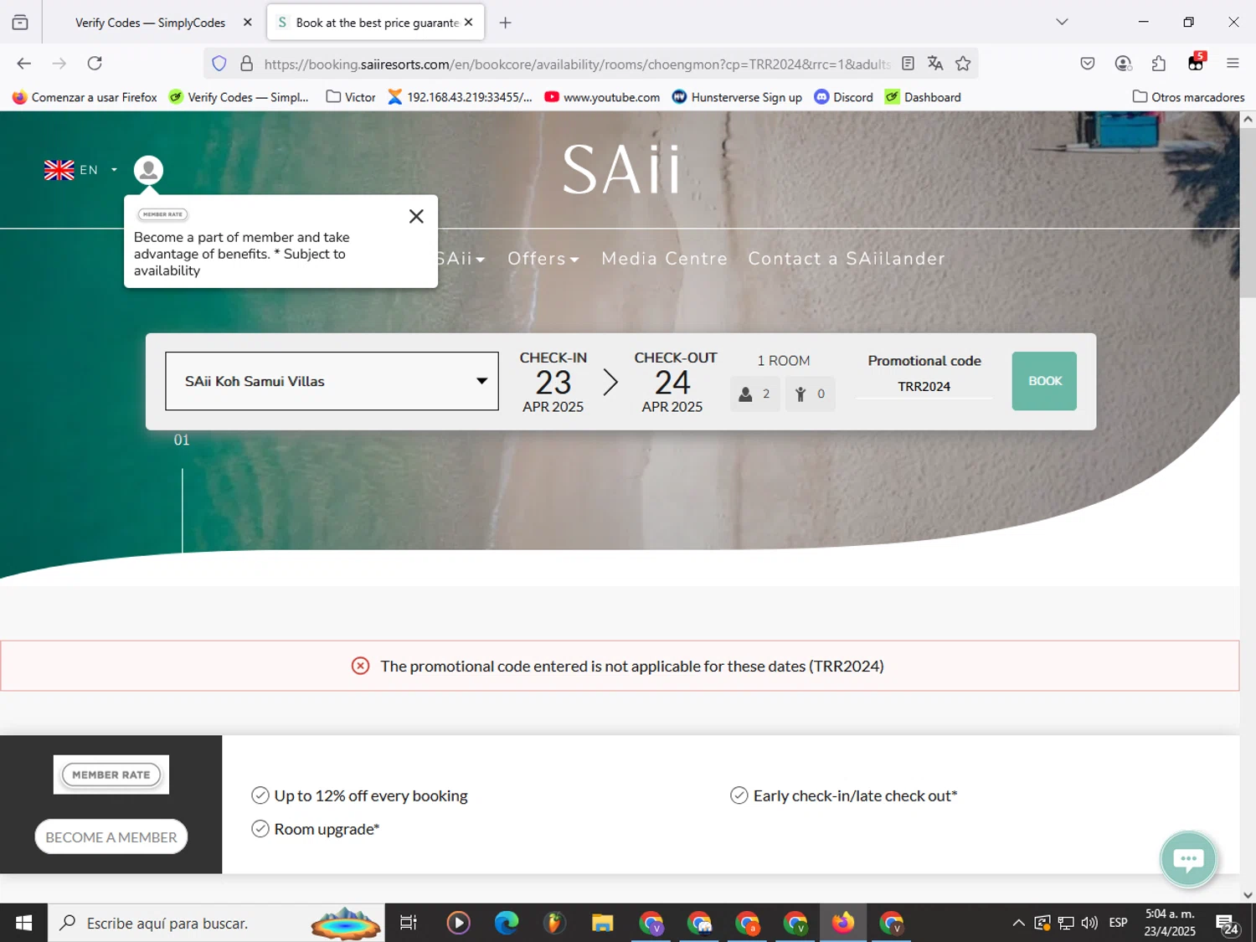
Task: Open the www.youtube.com bookmark
Action: click(602, 97)
